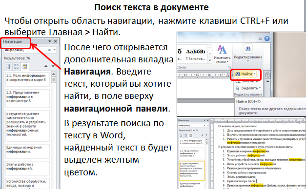The height and width of the screenshot is (189, 306).
Task: Click the line 'Этапы решения задачи' in document
Action: pos(242,177)
